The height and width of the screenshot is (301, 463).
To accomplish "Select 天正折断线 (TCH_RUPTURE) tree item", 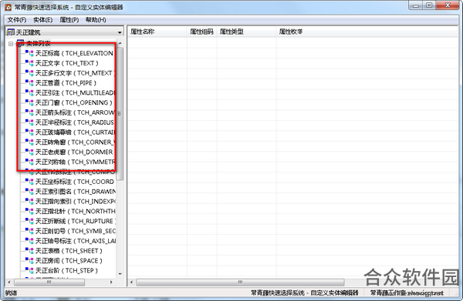I will click(x=76, y=221).
